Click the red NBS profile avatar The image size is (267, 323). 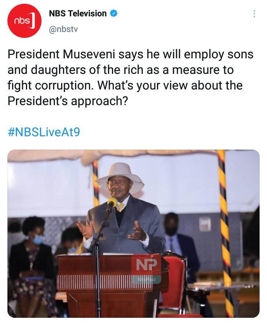click(24, 21)
